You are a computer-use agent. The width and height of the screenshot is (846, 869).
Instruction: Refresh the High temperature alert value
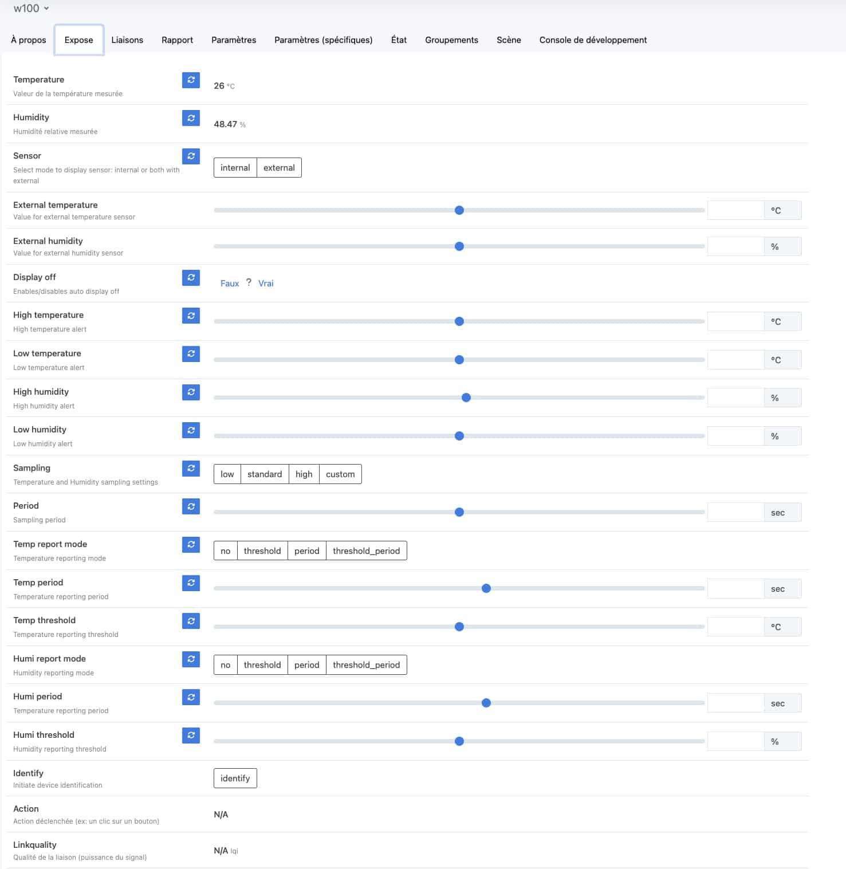pyautogui.click(x=191, y=316)
